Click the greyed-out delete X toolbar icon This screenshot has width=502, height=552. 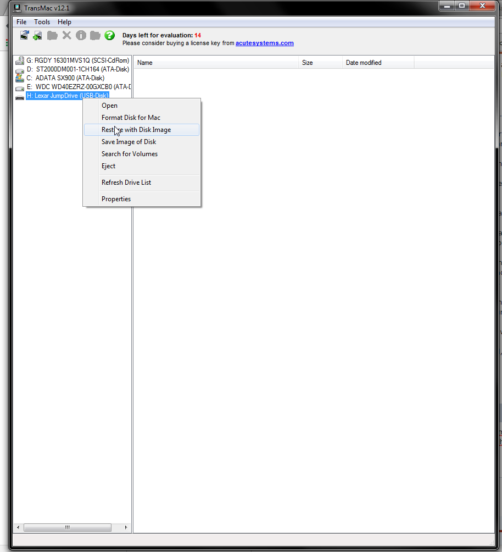pyautogui.click(x=66, y=35)
